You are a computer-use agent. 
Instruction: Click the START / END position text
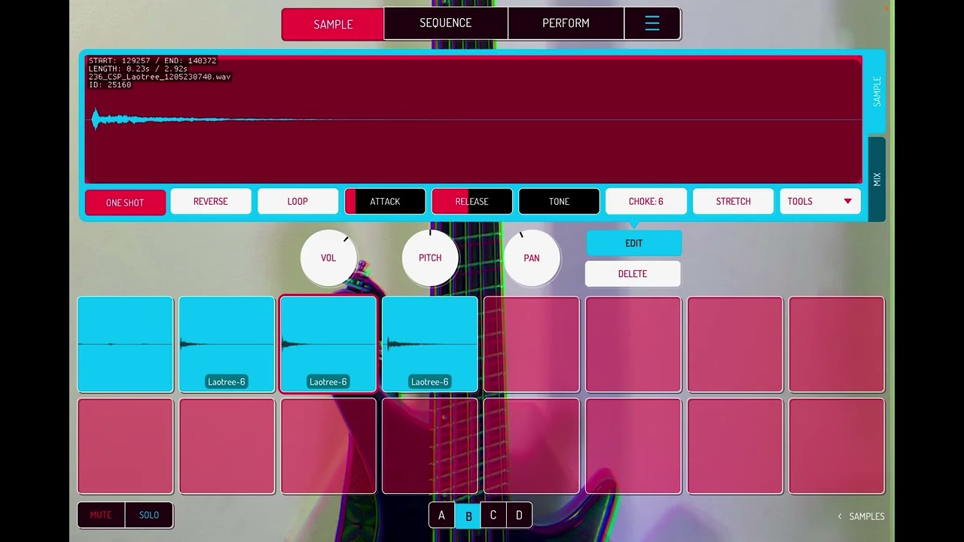coord(153,61)
